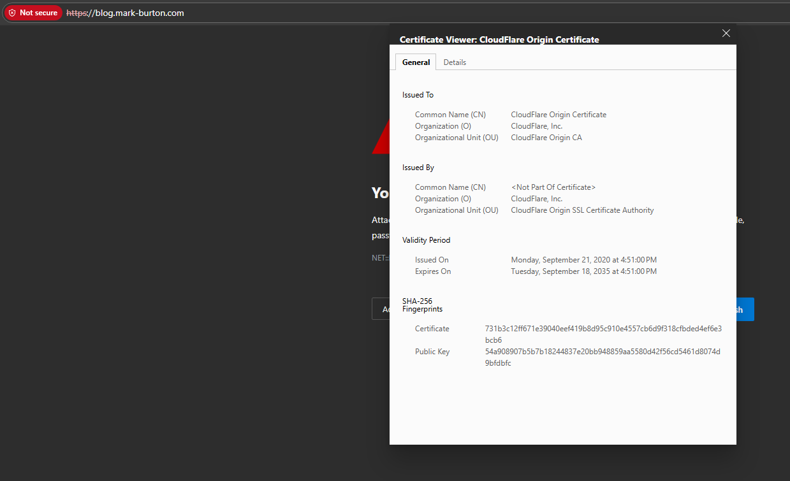This screenshot has width=790, height=481.
Task: Click the Certificate Viewer dialog title
Action: click(x=499, y=39)
